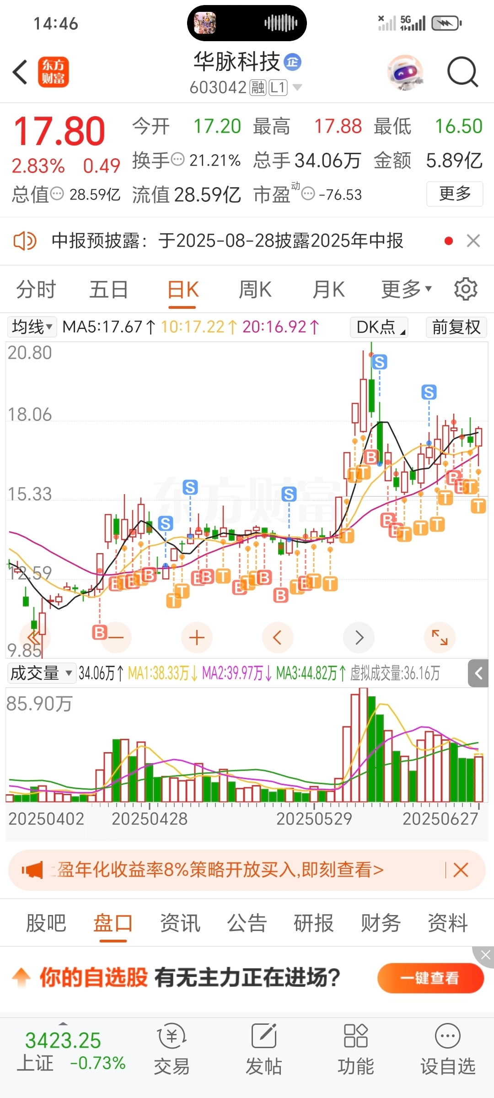
Task: Open the 成交量 sub-indicator dropdown
Action: coord(41,673)
